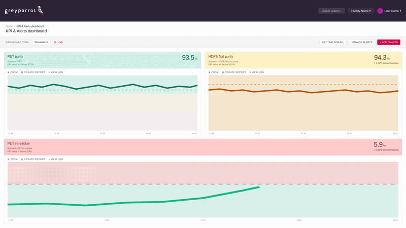The width and height of the screenshot is (406, 228).
Task: Zoom the HDPE Nat purity chart
Action: click(x=214, y=72)
